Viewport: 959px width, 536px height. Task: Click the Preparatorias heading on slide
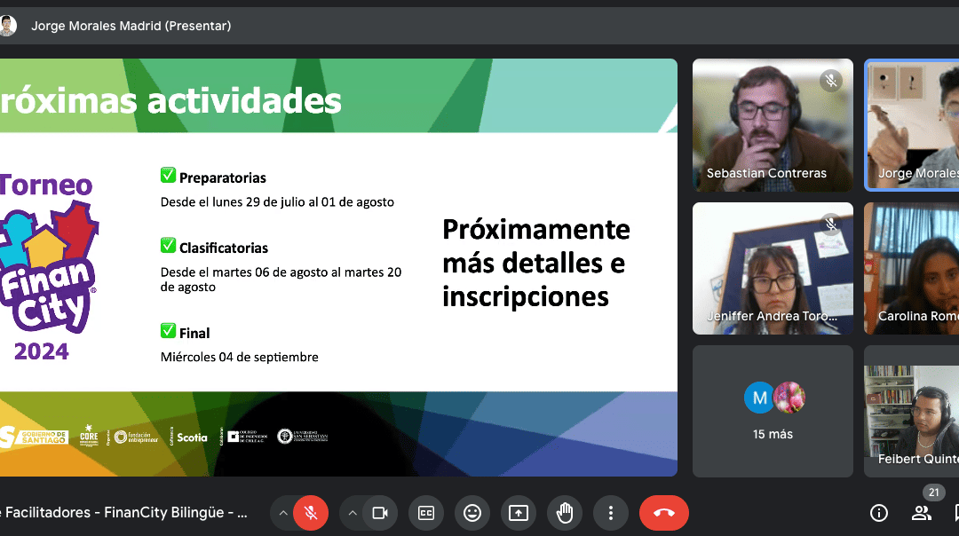pos(223,177)
